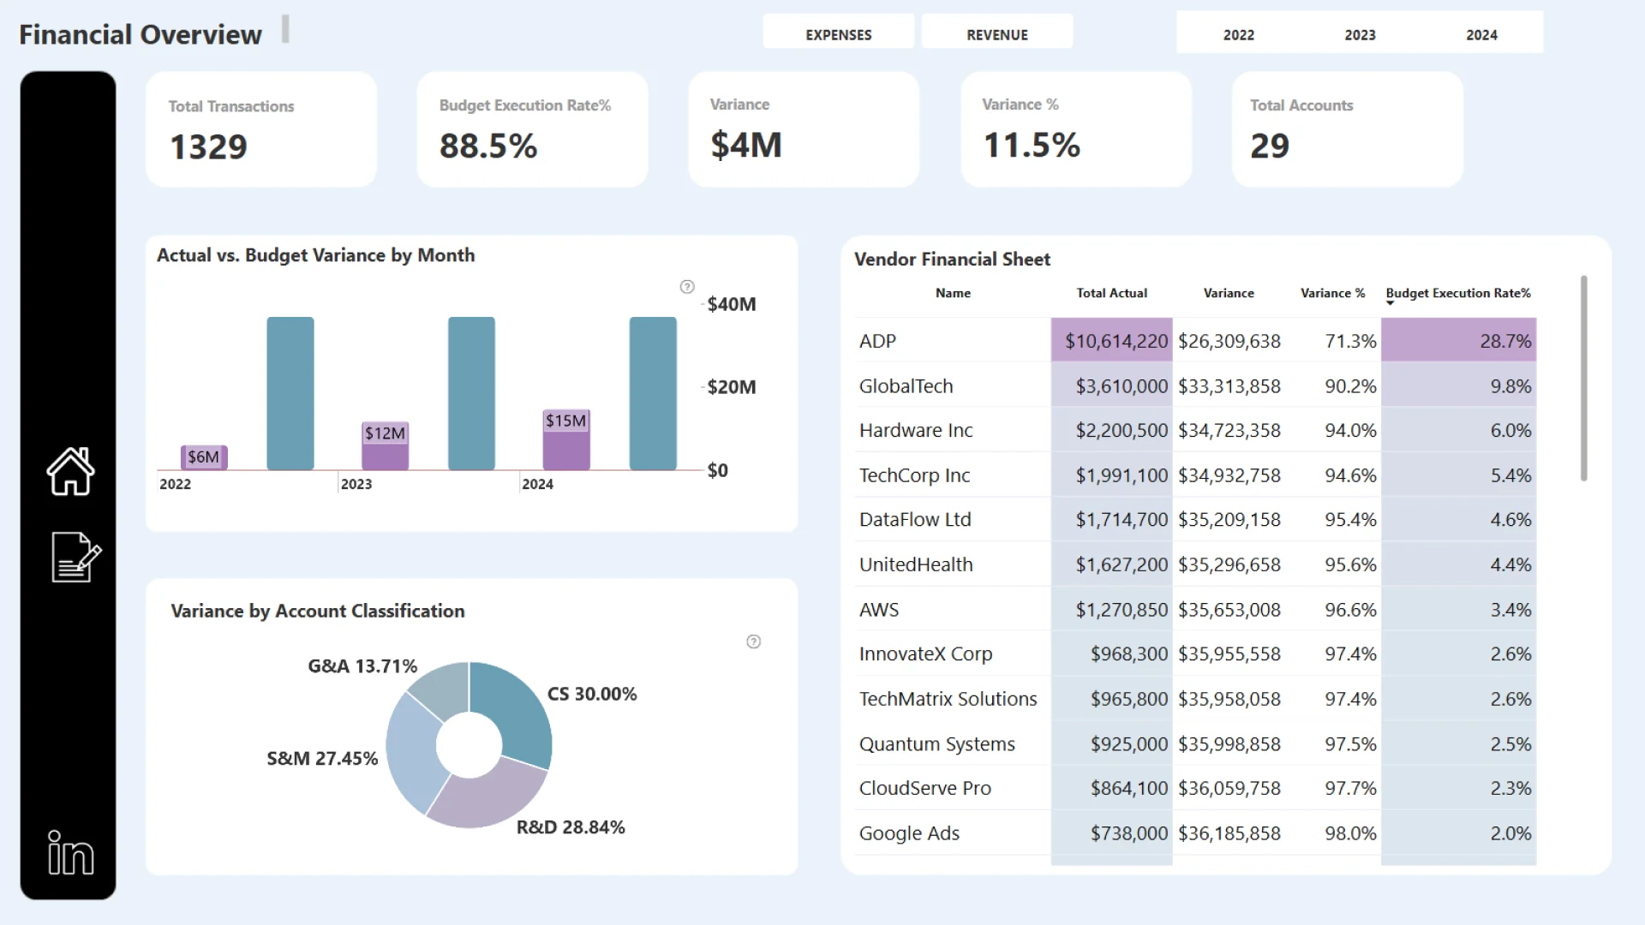Click help icon on account classification chart
This screenshot has width=1645, height=925.
pyautogui.click(x=754, y=642)
